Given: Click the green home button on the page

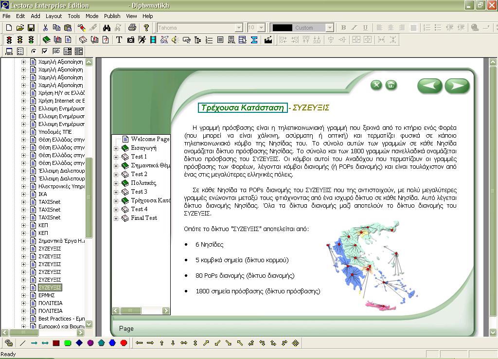Looking at the screenshot, I should click(391, 85).
